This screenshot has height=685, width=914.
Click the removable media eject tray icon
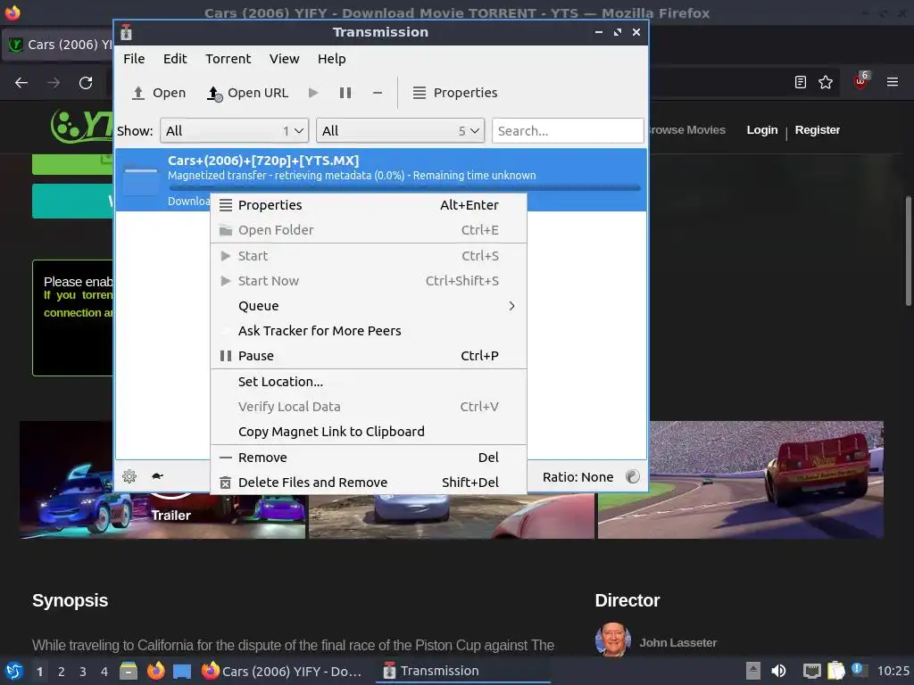coord(753,671)
